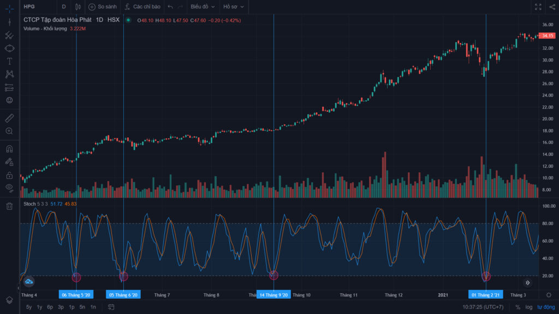559x314 pixels.
Task: Set range to 3p
Action: click(x=61, y=307)
